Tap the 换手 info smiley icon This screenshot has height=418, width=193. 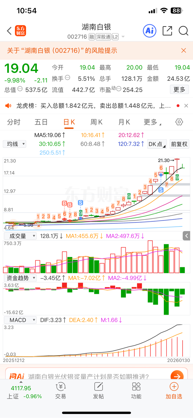point(68,78)
